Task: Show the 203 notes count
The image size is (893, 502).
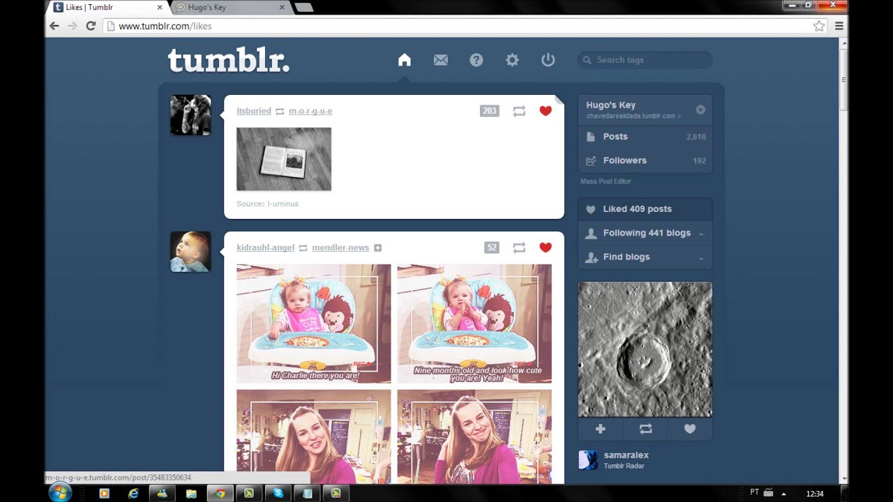Action: pyautogui.click(x=490, y=111)
